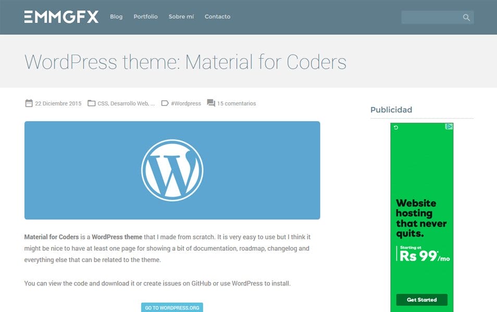This screenshot has width=497, height=312.
Task: Select the 22 Diciembre 2015 date text
Action: pos(58,103)
